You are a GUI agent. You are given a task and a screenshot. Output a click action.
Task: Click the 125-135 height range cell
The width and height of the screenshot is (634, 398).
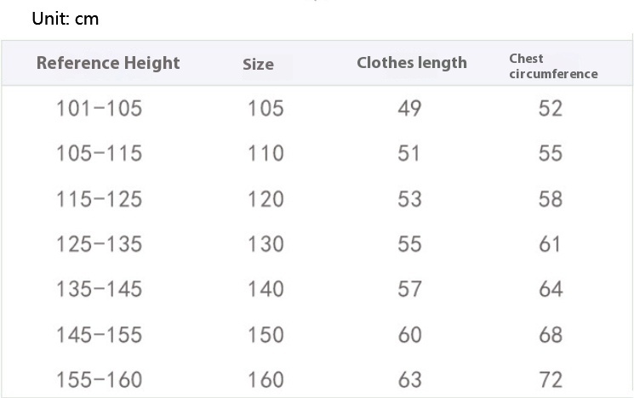99,244
